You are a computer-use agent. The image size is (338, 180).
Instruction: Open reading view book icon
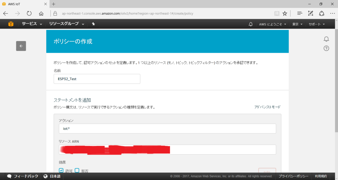click(x=277, y=13)
